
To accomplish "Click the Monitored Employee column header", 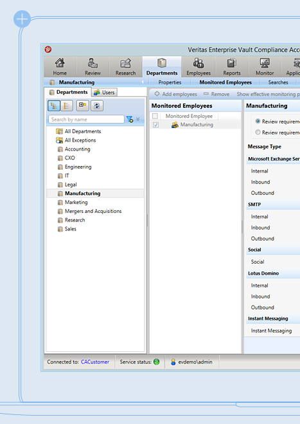I will [189, 116].
